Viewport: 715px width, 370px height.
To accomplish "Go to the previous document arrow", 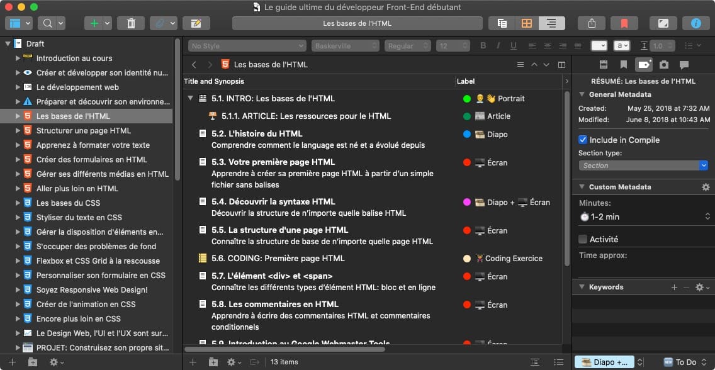I will pos(534,65).
